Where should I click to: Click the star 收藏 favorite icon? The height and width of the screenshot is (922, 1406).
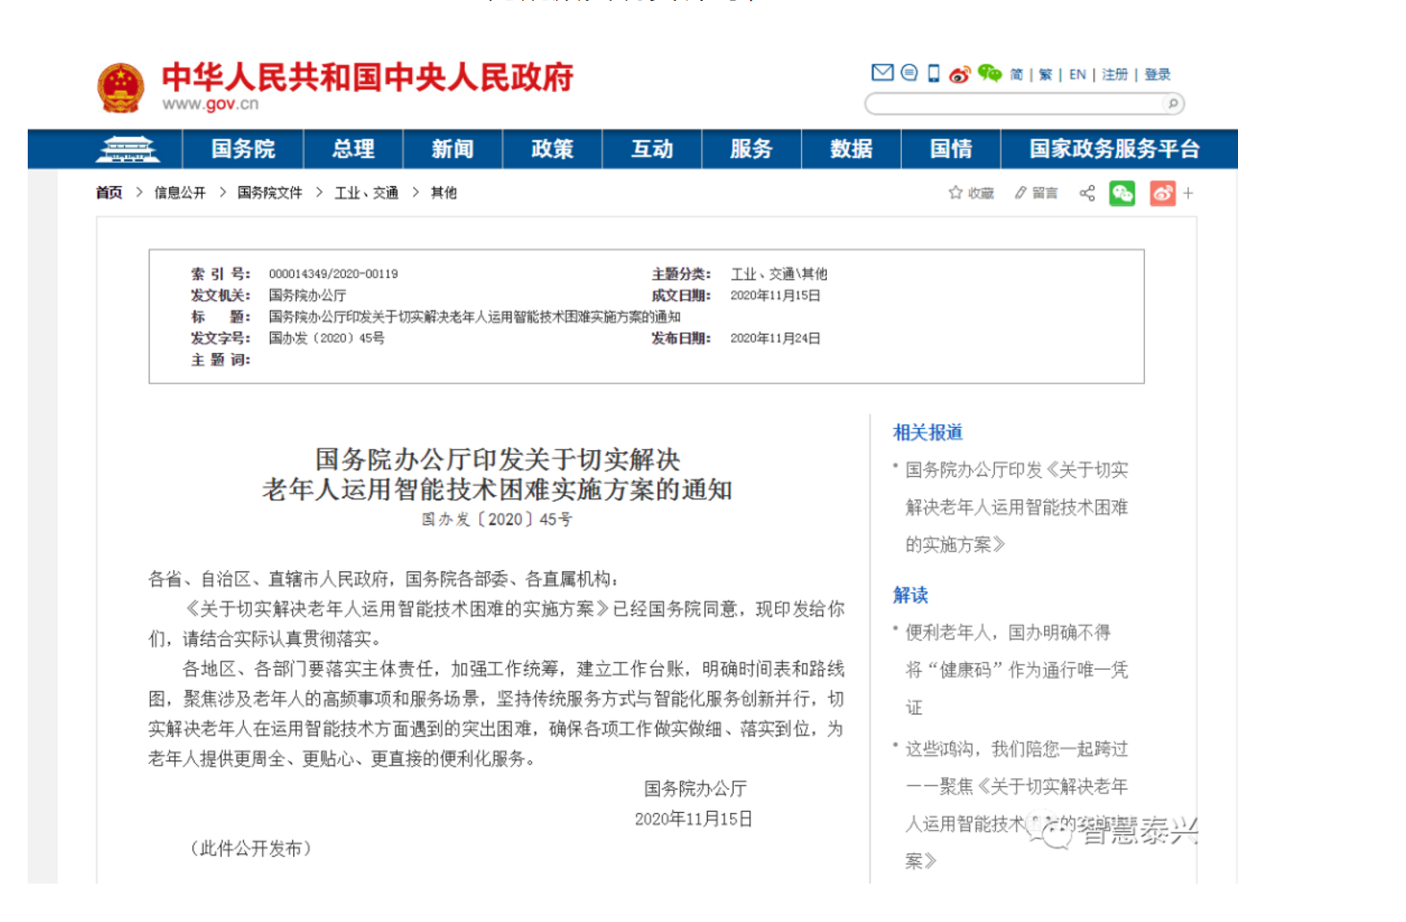click(x=956, y=193)
